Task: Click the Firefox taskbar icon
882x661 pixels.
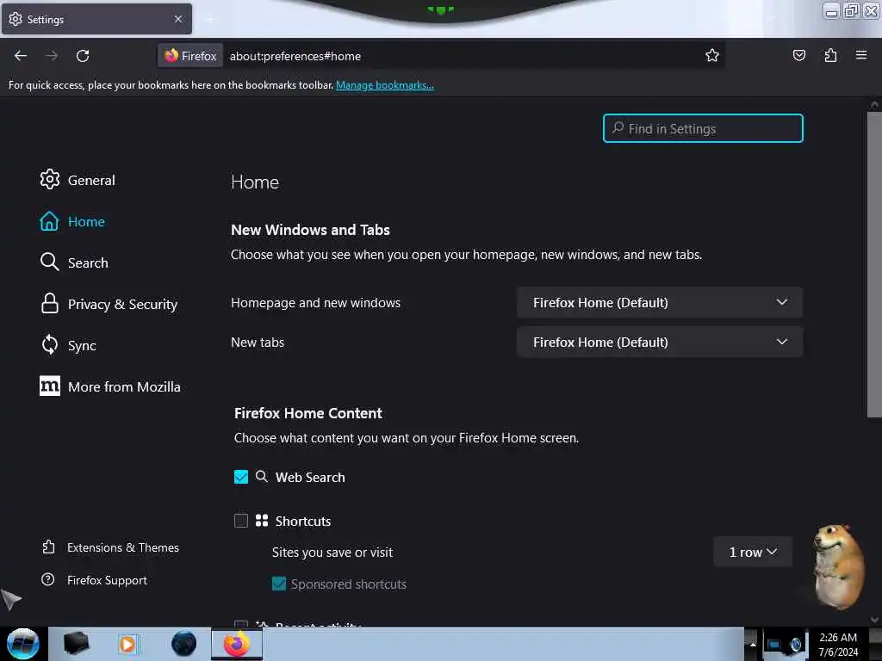Action: [x=237, y=644]
